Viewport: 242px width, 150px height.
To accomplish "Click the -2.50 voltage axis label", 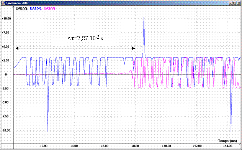I will 5,89.
